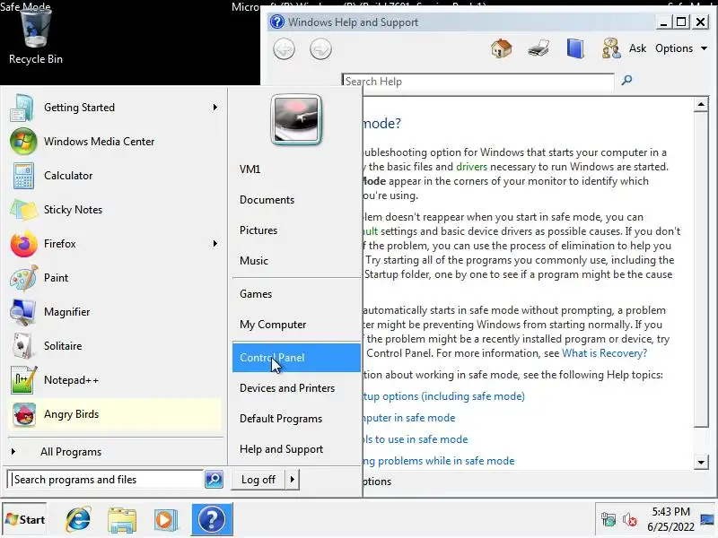
Task: Expand Getting Started submenu arrow
Action: pos(215,108)
